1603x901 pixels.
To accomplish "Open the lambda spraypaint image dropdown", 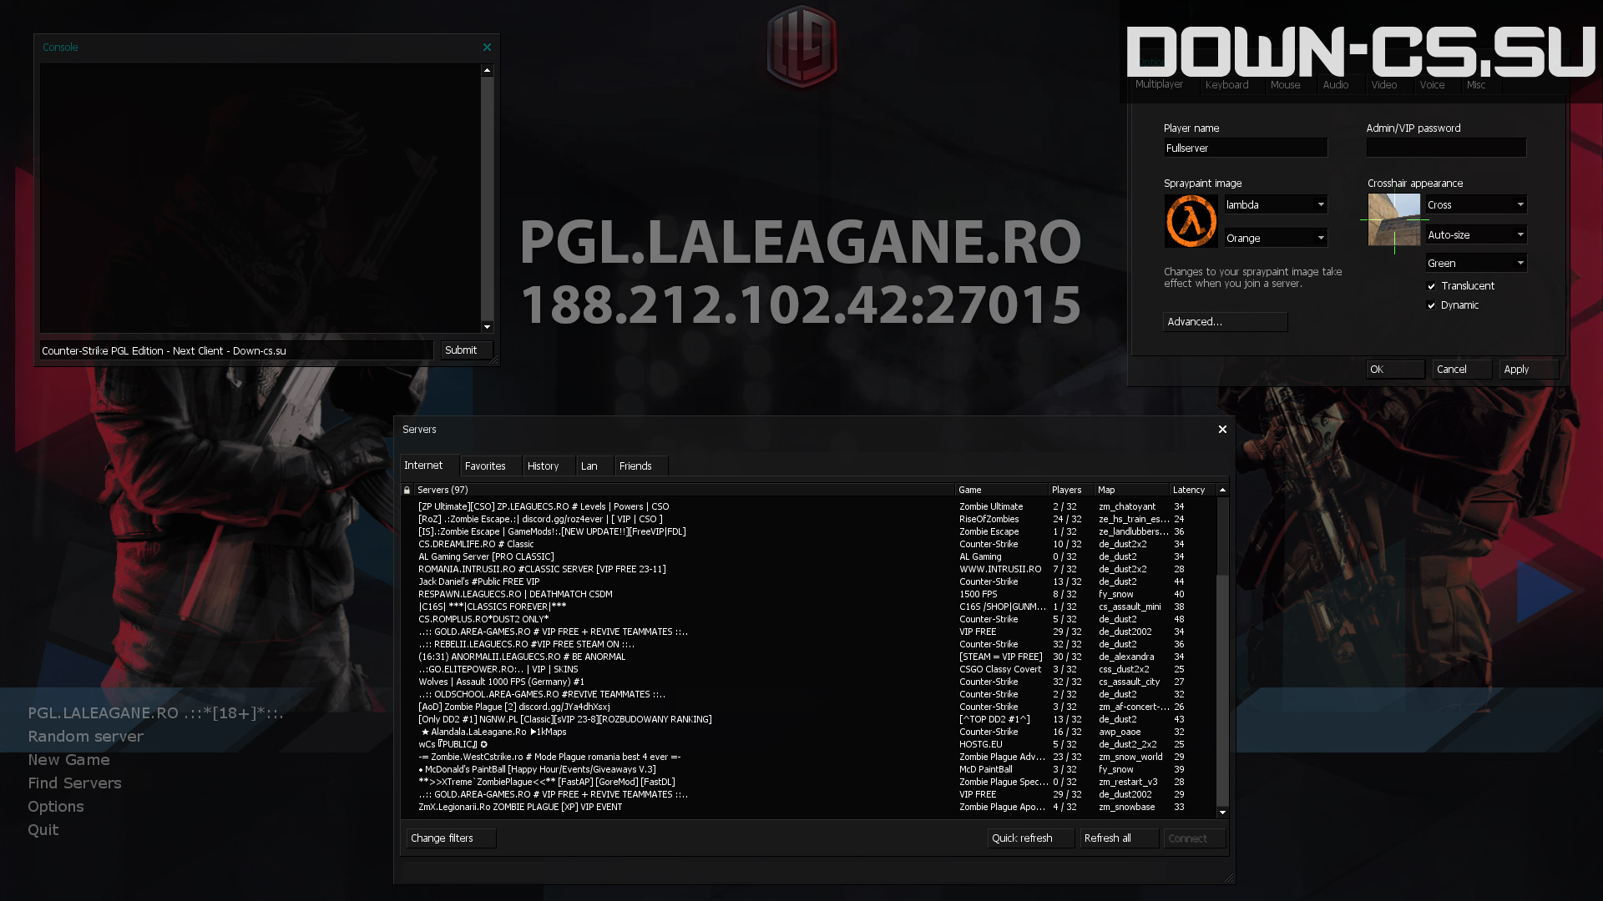I will [1276, 205].
